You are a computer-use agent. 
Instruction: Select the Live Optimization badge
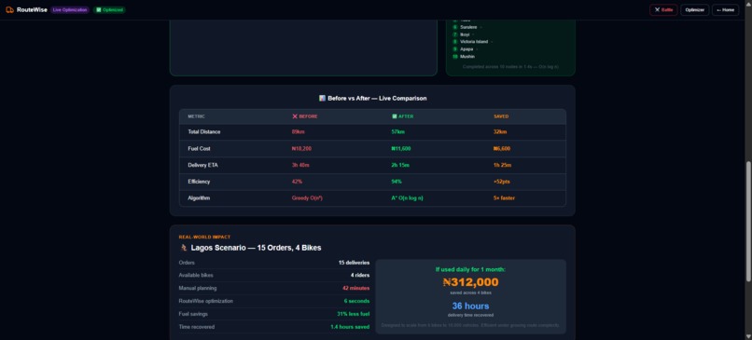(70, 9)
